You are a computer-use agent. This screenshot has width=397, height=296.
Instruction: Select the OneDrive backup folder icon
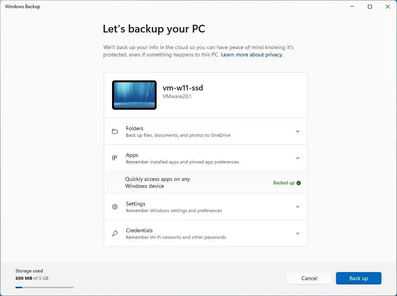coord(115,131)
